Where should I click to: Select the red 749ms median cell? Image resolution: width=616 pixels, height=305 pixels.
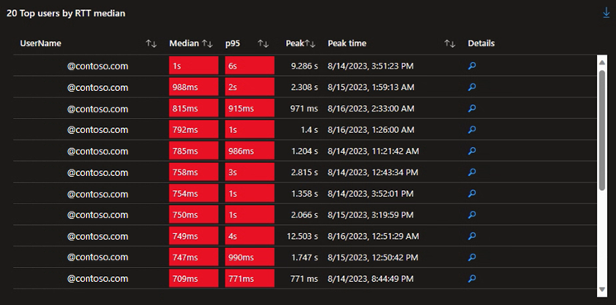point(193,236)
